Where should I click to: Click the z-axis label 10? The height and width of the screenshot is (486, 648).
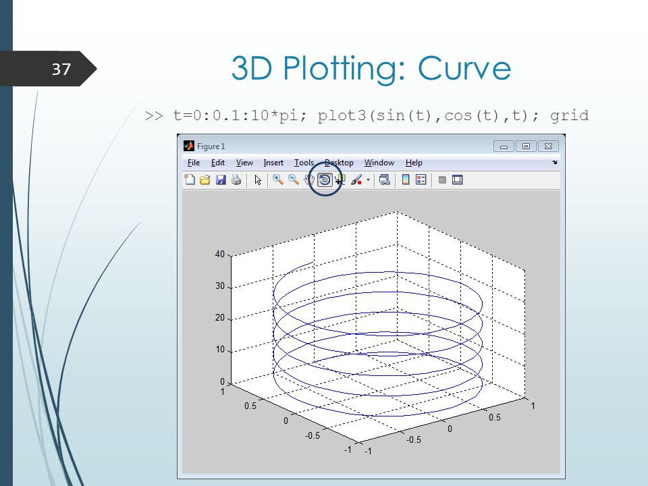(x=220, y=350)
